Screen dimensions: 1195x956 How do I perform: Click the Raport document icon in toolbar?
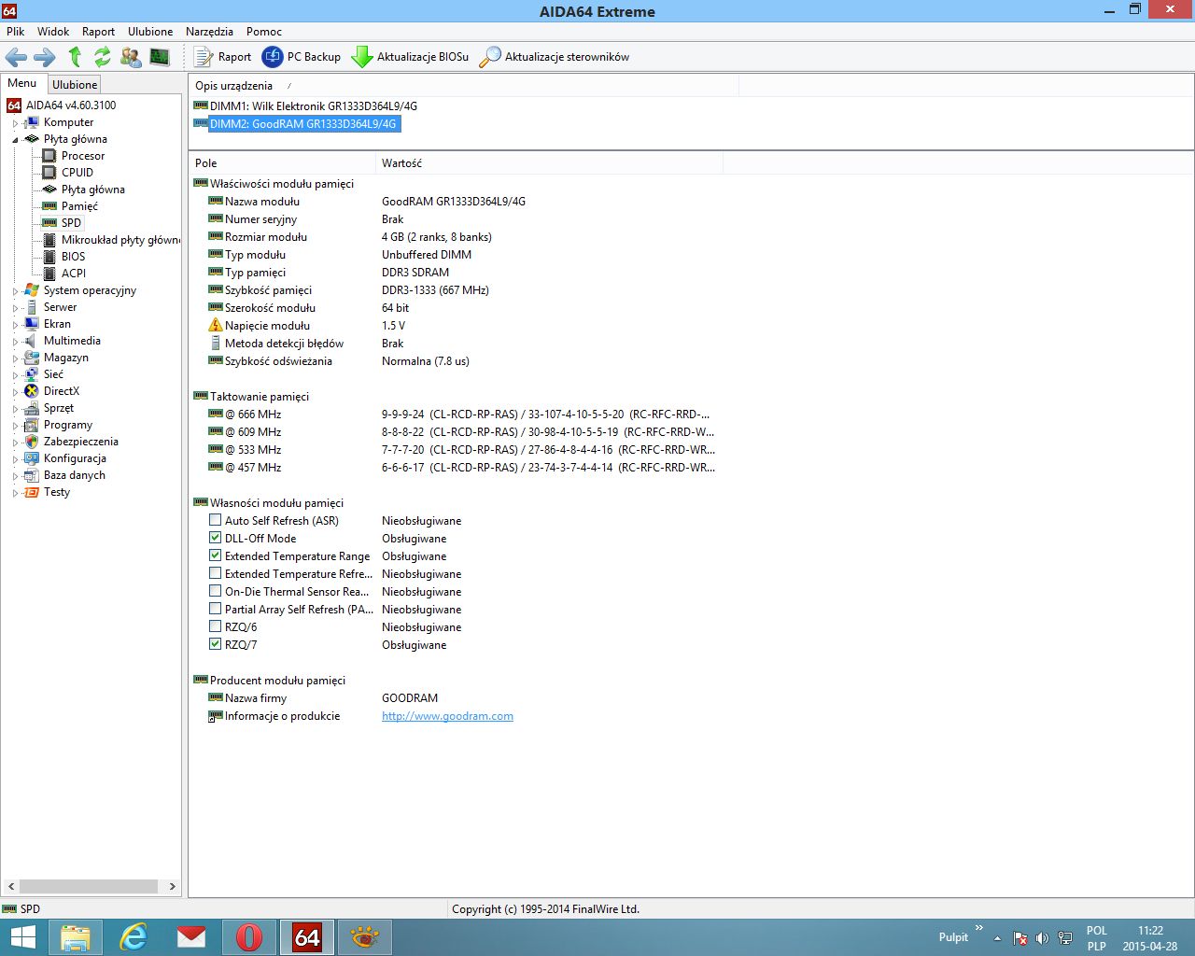click(204, 57)
